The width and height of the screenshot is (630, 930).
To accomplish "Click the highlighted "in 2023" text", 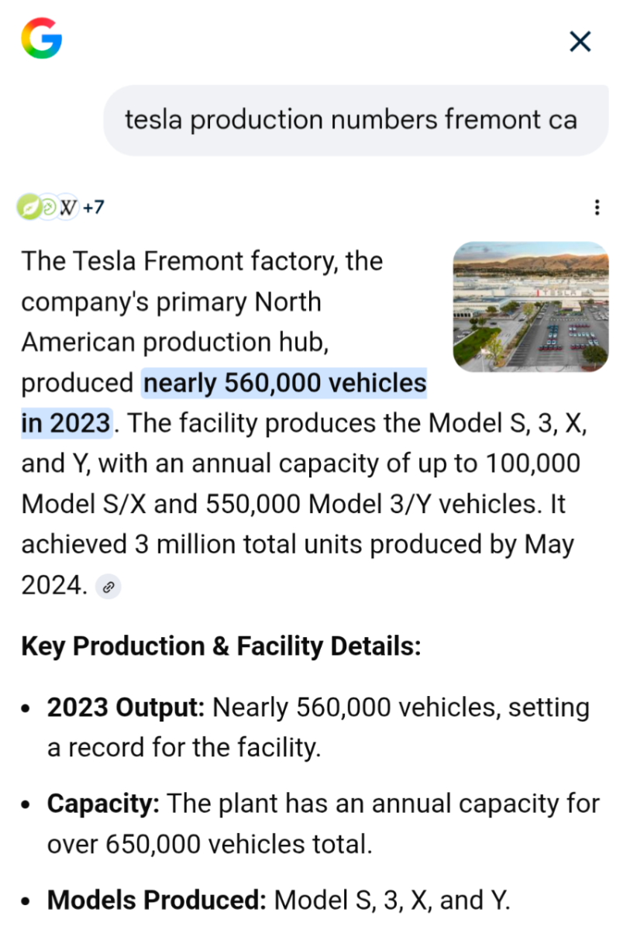I will [x=66, y=423].
